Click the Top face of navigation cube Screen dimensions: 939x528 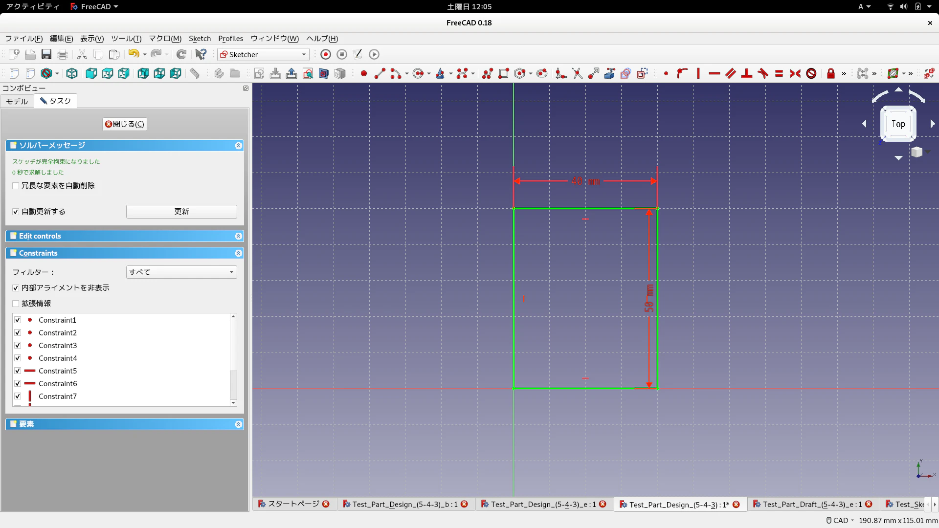[898, 124]
